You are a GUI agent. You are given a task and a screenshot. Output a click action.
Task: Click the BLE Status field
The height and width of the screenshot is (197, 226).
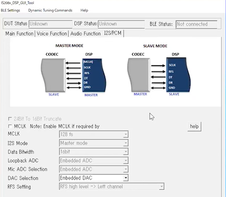(x=196, y=24)
